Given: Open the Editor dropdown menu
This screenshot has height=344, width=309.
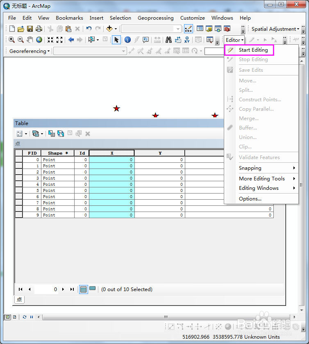Looking at the screenshot, I should point(234,40).
